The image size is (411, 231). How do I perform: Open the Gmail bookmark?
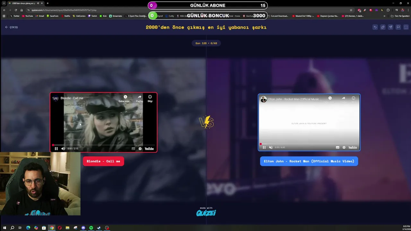point(40,16)
